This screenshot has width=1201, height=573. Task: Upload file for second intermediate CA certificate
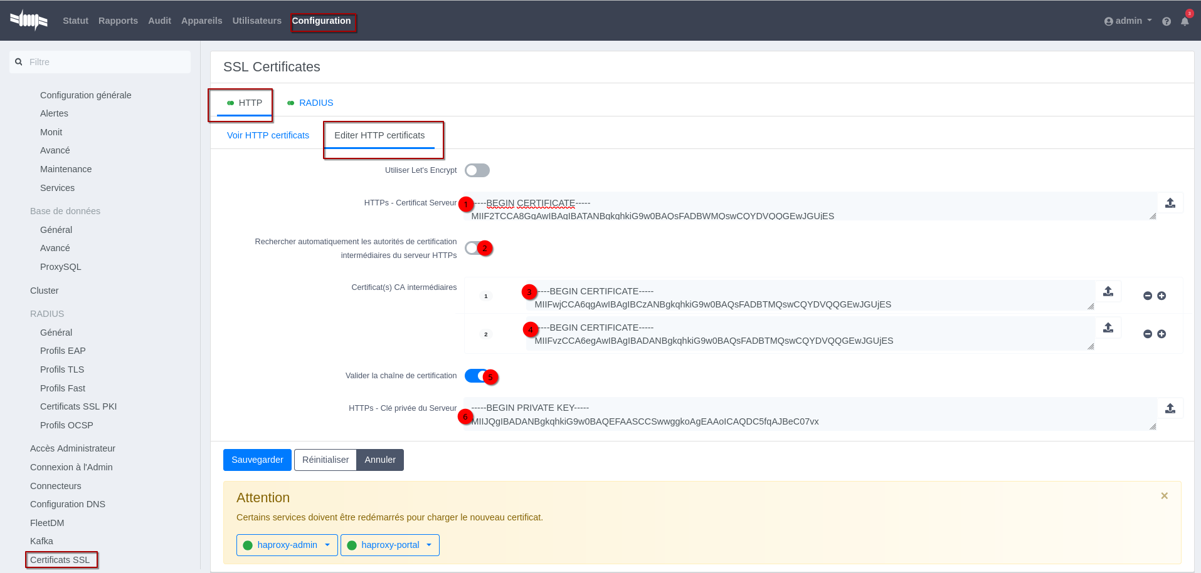[x=1108, y=328]
